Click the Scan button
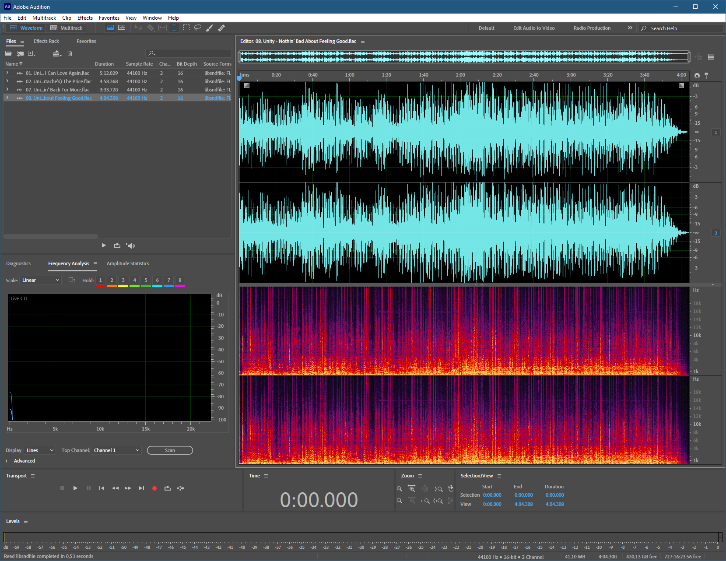 click(170, 450)
